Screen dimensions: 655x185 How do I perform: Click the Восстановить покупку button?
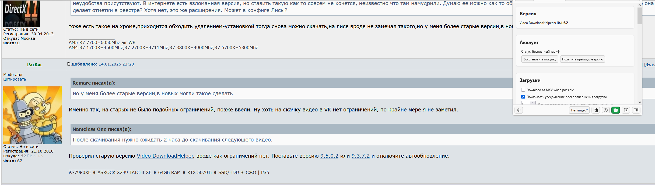coord(540,59)
